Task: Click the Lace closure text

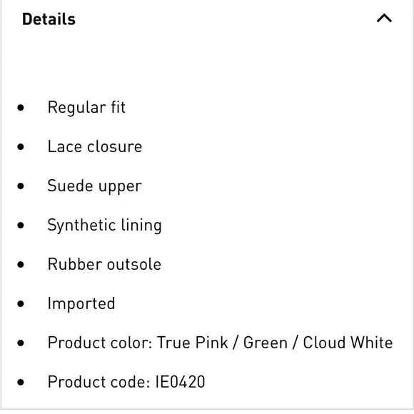Action: [x=95, y=146]
